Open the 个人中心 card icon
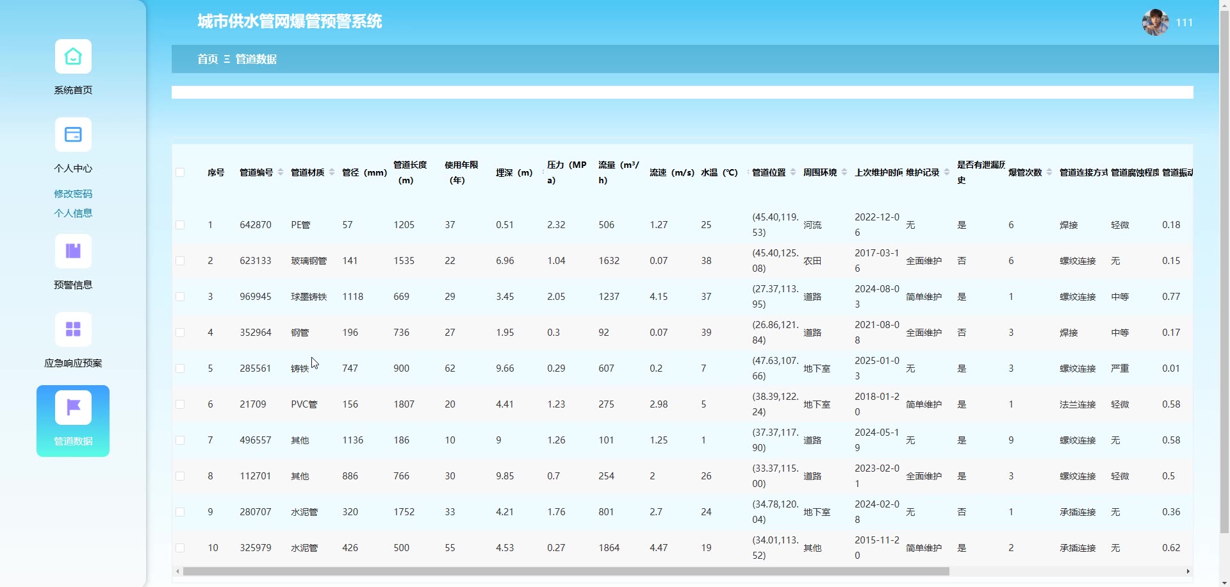The image size is (1230, 587). pyautogui.click(x=73, y=135)
